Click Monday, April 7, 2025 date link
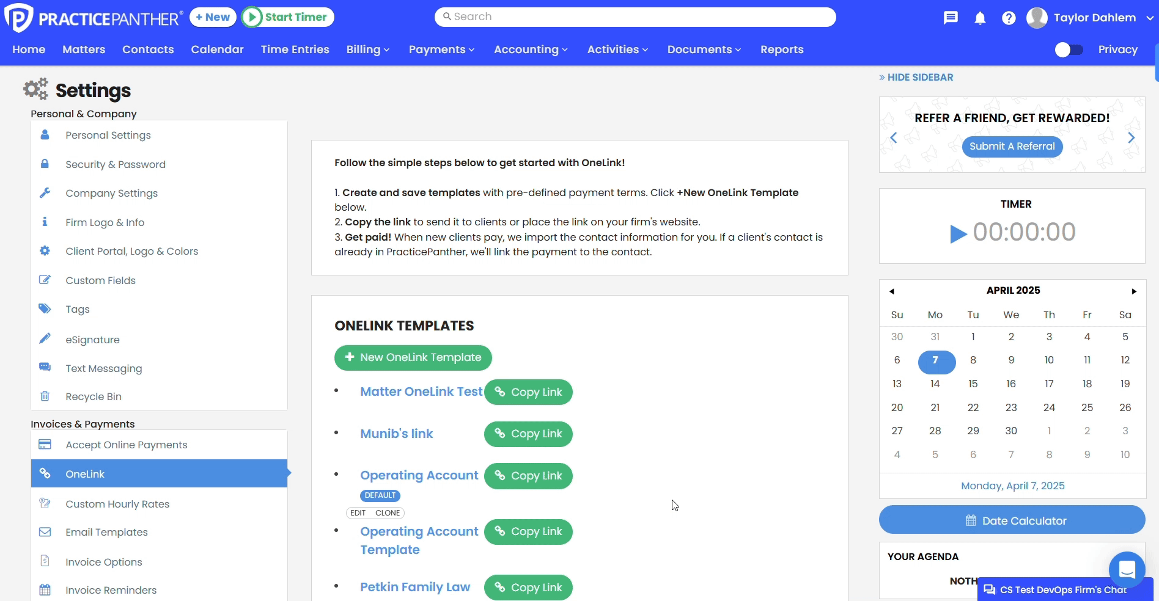Viewport: 1159px width, 601px height. point(1012,486)
